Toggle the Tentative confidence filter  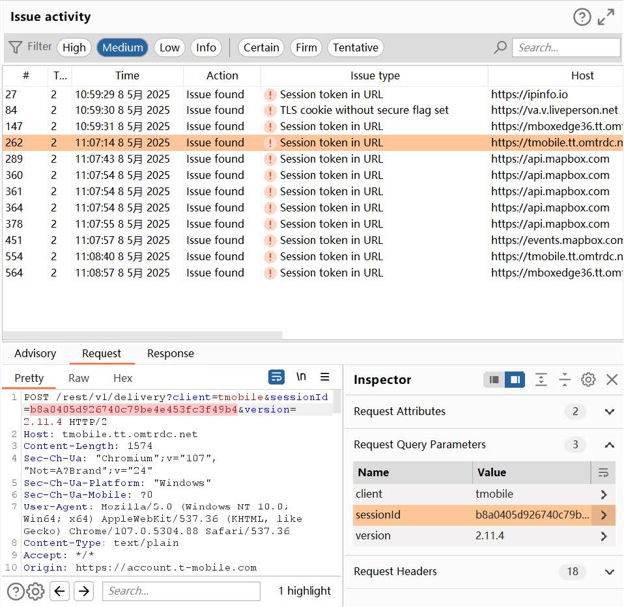pos(355,47)
